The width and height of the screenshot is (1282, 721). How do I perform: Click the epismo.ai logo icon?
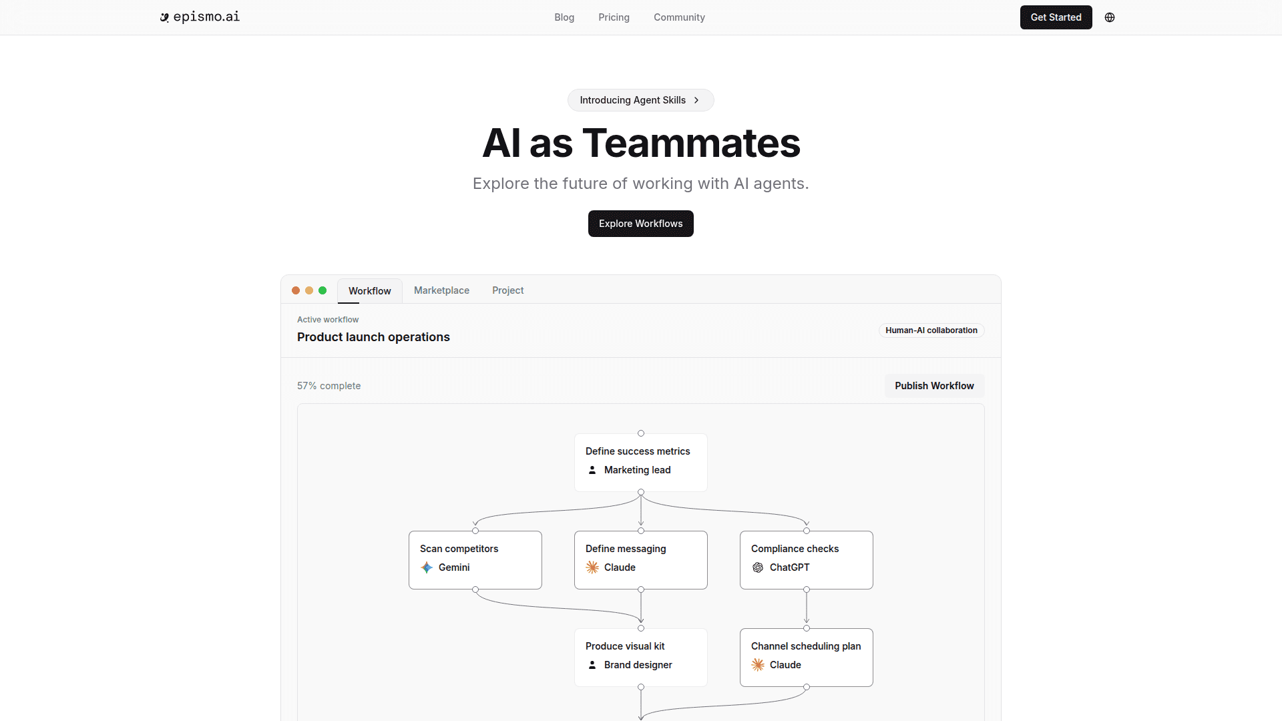point(164,17)
